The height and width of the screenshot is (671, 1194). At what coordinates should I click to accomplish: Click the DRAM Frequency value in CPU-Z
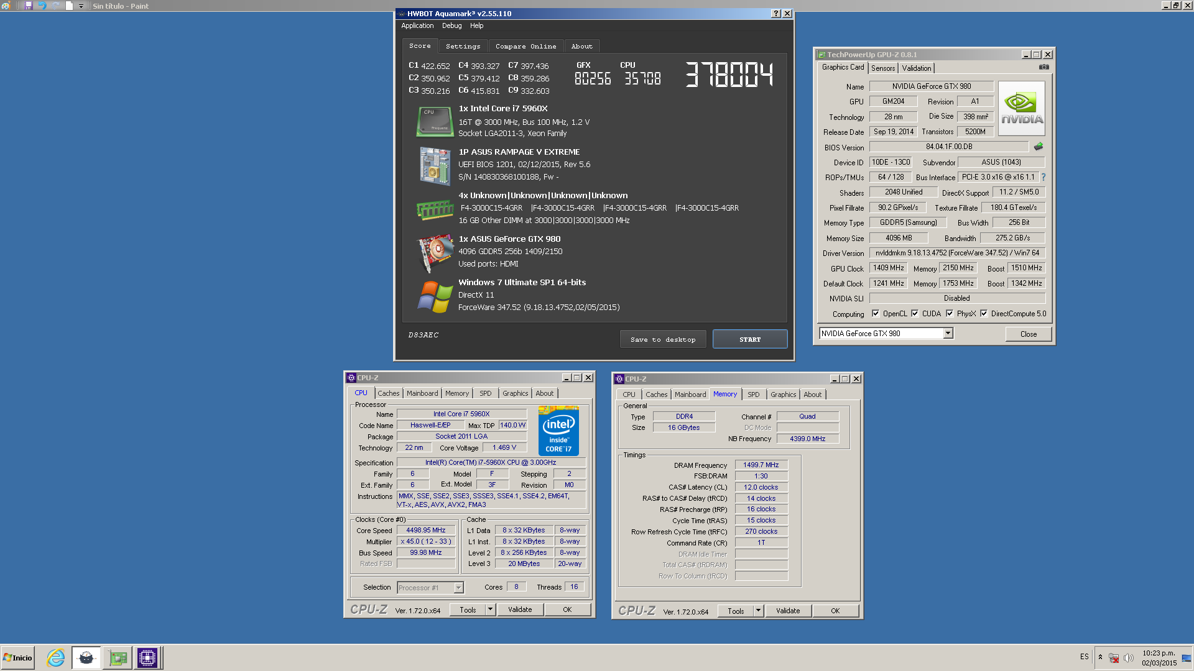[x=761, y=465]
